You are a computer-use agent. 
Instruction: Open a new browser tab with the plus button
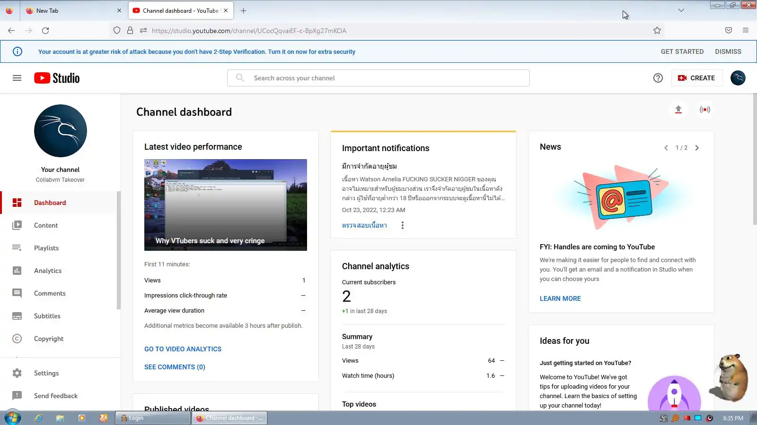(x=244, y=10)
